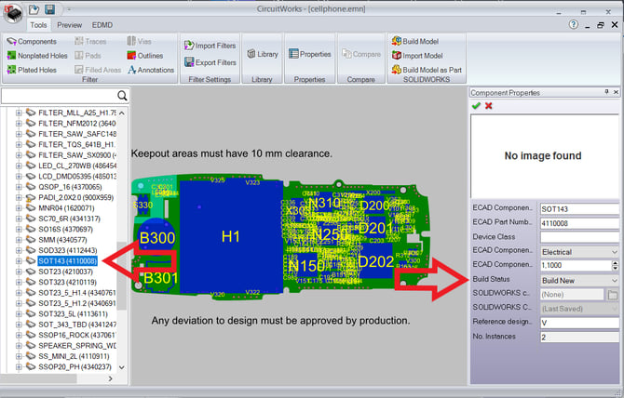Toggle the Traces filter

pos(90,41)
